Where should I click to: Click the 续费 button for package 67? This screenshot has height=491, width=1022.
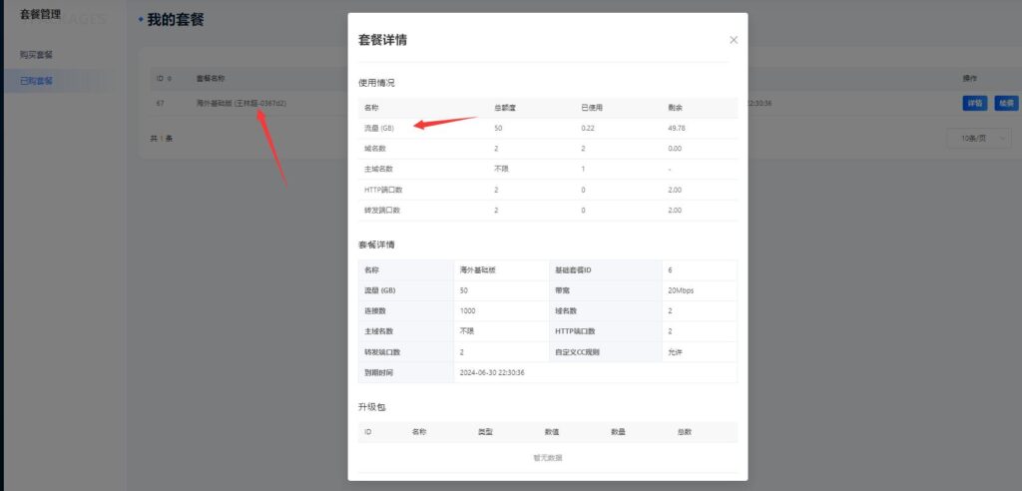(x=1005, y=103)
